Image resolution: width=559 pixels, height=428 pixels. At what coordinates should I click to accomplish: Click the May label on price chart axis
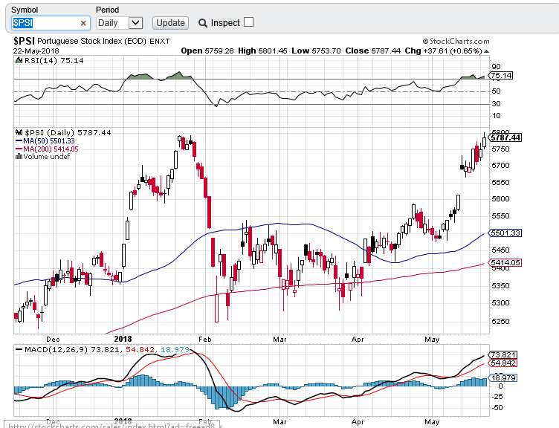[x=432, y=340]
